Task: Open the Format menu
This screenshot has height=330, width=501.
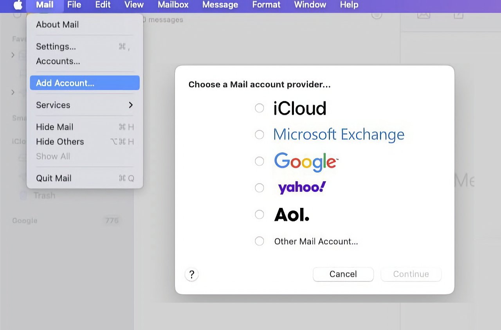Action: [x=266, y=5]
